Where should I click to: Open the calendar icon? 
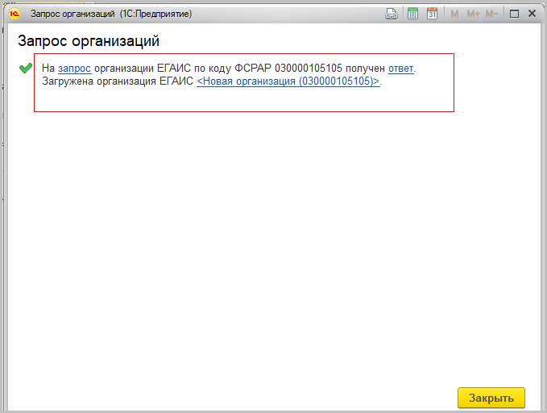[x=433, y=14]
